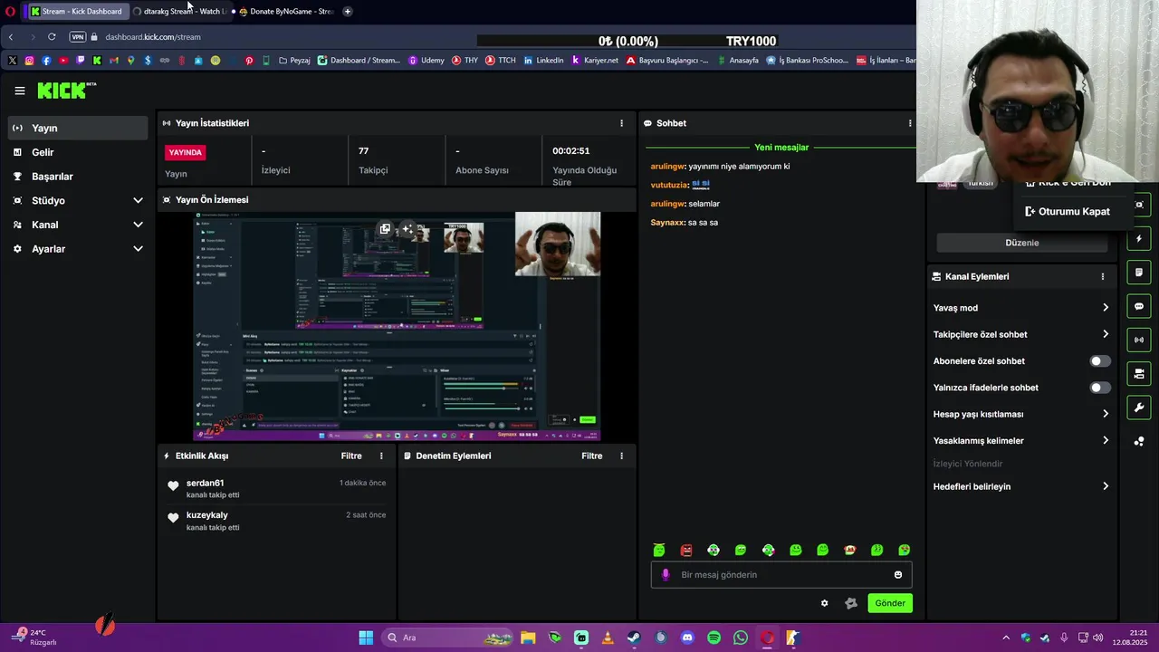Click Oturumu Kapat logout option
The height and width of the screenshot is (652, 1159).
[1067, 211]
